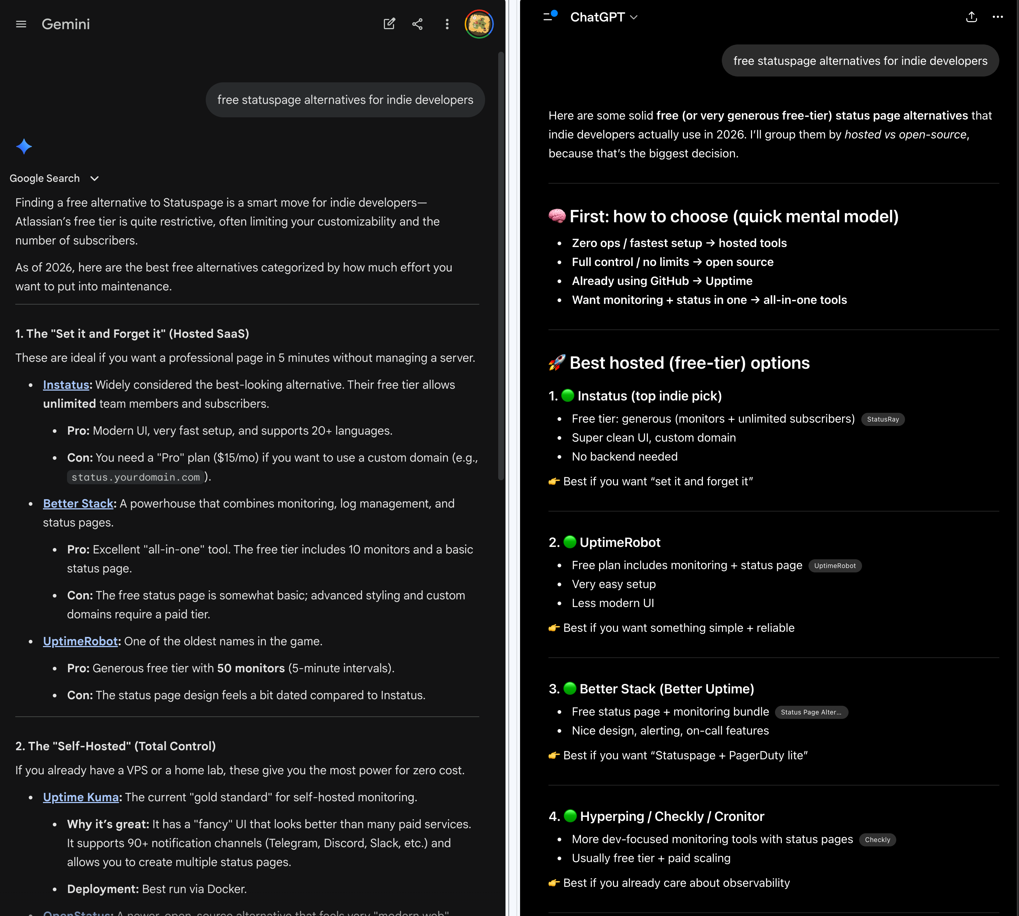The height and width of the screenshot is (916, 1019).
Task: Open ChatGPT more options ellipsis
Action: (x=998, y=17)
